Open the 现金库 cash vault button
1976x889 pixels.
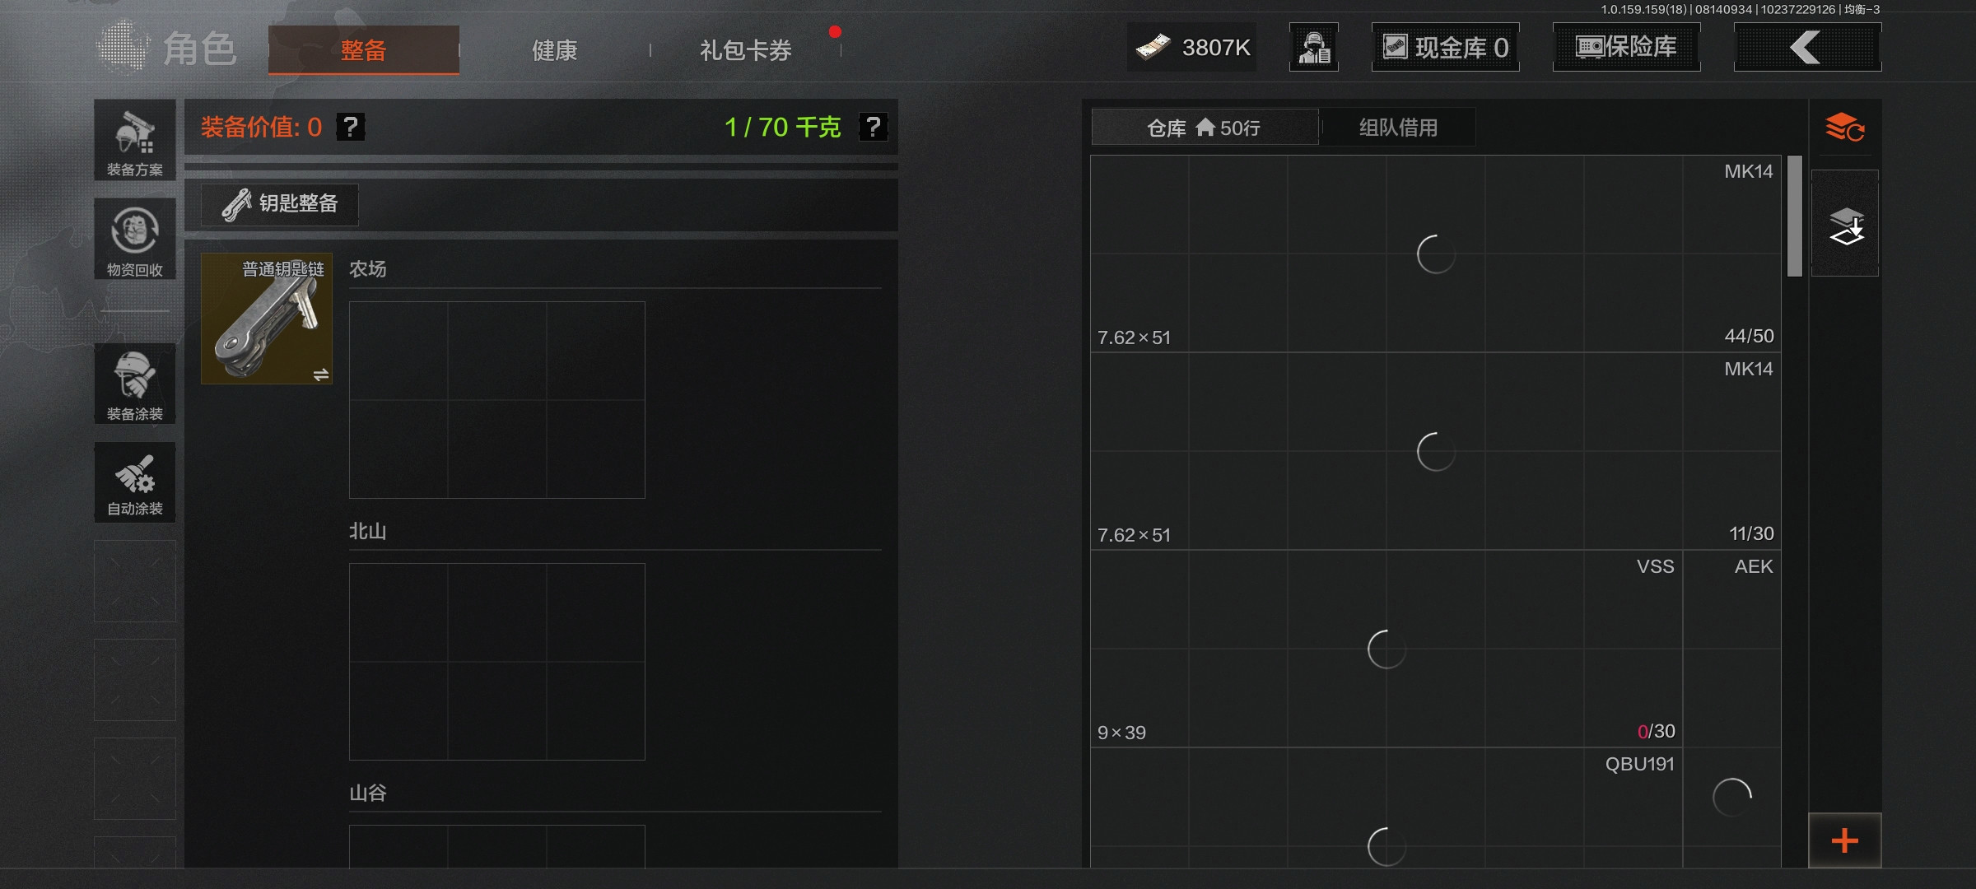point(1445,47)
